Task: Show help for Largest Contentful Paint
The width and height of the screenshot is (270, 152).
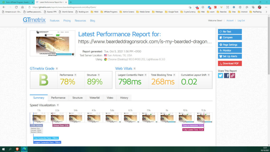Action: coord(146,75)
